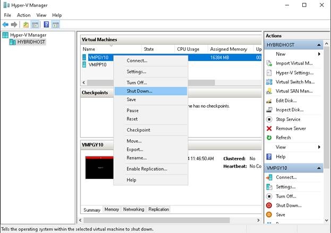Click the Help question mark toolbar icon
This screenshot has height=233, width=331.
point(46,24)
